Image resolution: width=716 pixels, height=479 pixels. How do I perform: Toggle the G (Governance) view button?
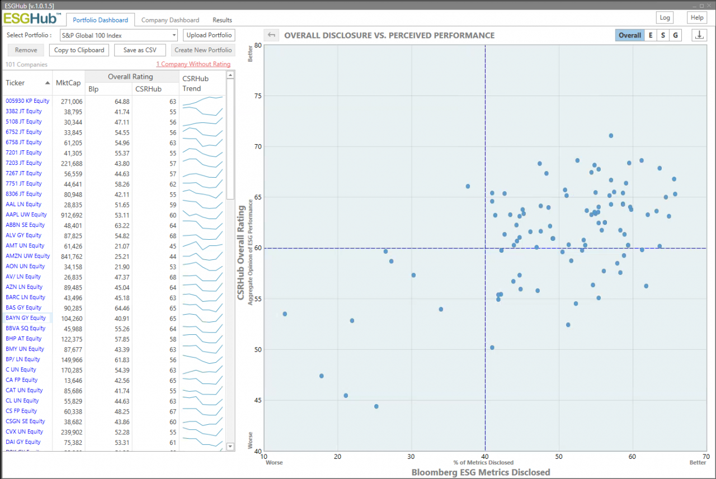pyautogui.click(x=675, y=35)
